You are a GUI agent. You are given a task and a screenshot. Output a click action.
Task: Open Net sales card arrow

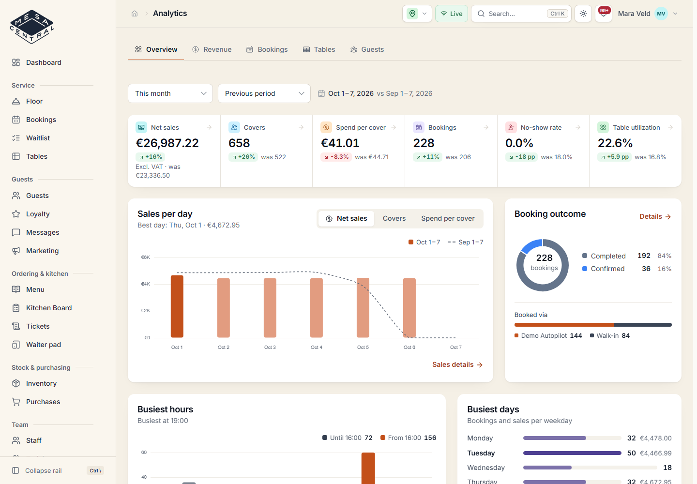tap(209, 127)
